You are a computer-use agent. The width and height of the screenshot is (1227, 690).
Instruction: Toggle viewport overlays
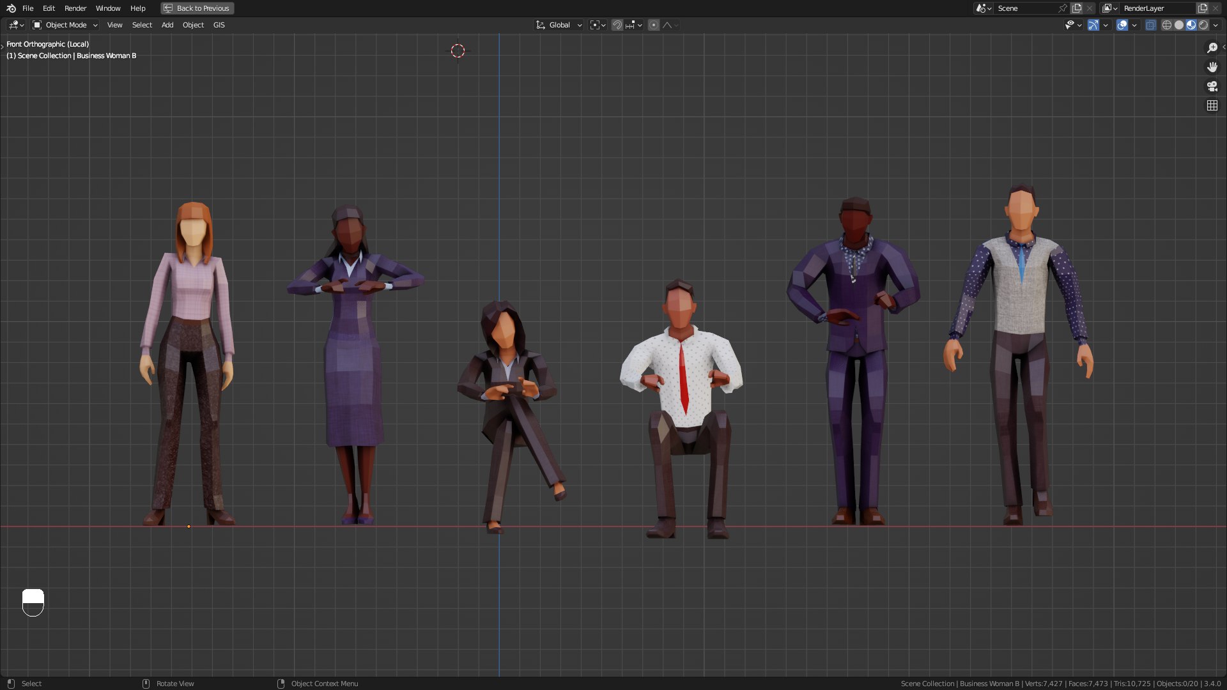click(x=1122, y=25)
